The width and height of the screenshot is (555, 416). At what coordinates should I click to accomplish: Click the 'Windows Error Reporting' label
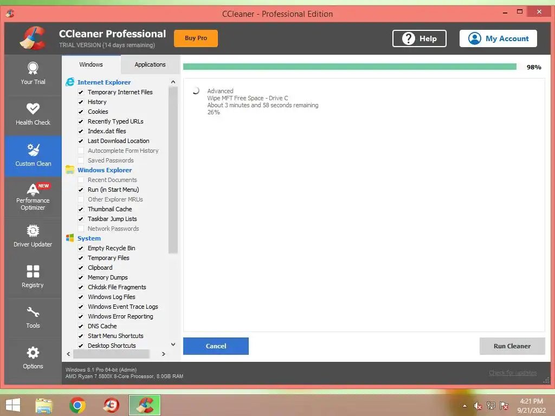pyautogui.click(x=120, y=316)
